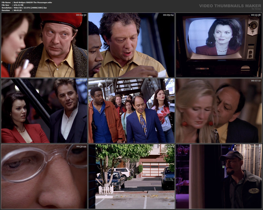Click the '00:04:32' timestamp label

[81, 15]
